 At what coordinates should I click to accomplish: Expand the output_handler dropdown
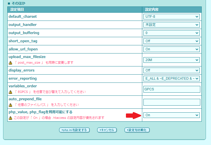pyautogui.click(x=172, y=25)
